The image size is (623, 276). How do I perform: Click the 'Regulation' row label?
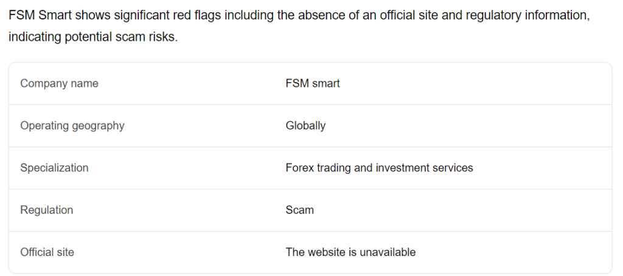(47, 210)
